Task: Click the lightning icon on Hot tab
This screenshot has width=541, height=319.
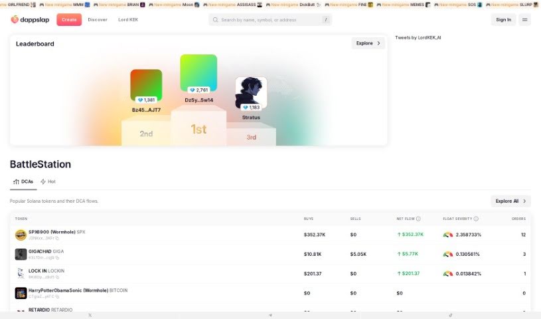Action: click(43, 181)
